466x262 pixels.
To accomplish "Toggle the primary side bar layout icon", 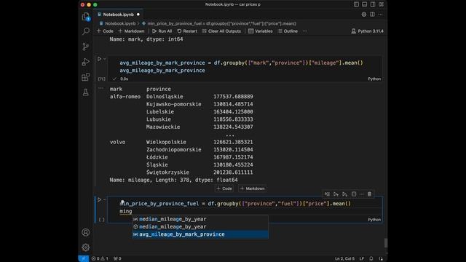I will (x=356, y=4).
